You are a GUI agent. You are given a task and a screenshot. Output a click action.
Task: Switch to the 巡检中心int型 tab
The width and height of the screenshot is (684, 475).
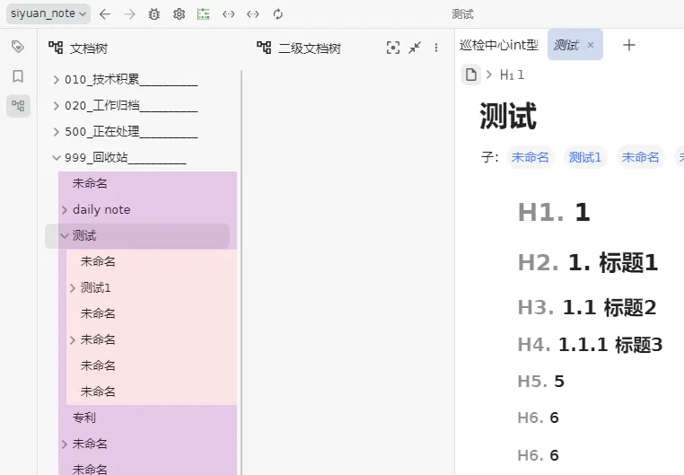498,45
